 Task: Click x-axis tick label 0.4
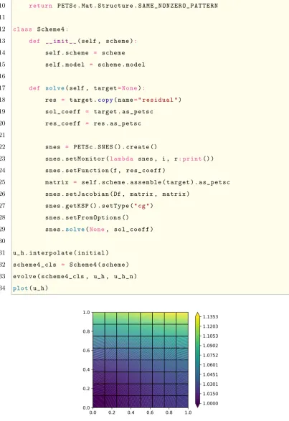click(131, 412)
